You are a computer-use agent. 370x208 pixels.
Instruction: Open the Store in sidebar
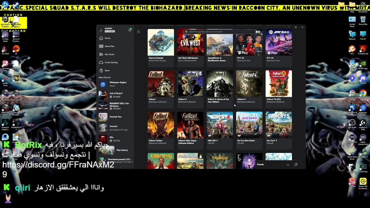[116, 70]
